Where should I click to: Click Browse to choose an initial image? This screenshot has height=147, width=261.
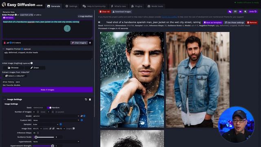(x=13, y=68)
